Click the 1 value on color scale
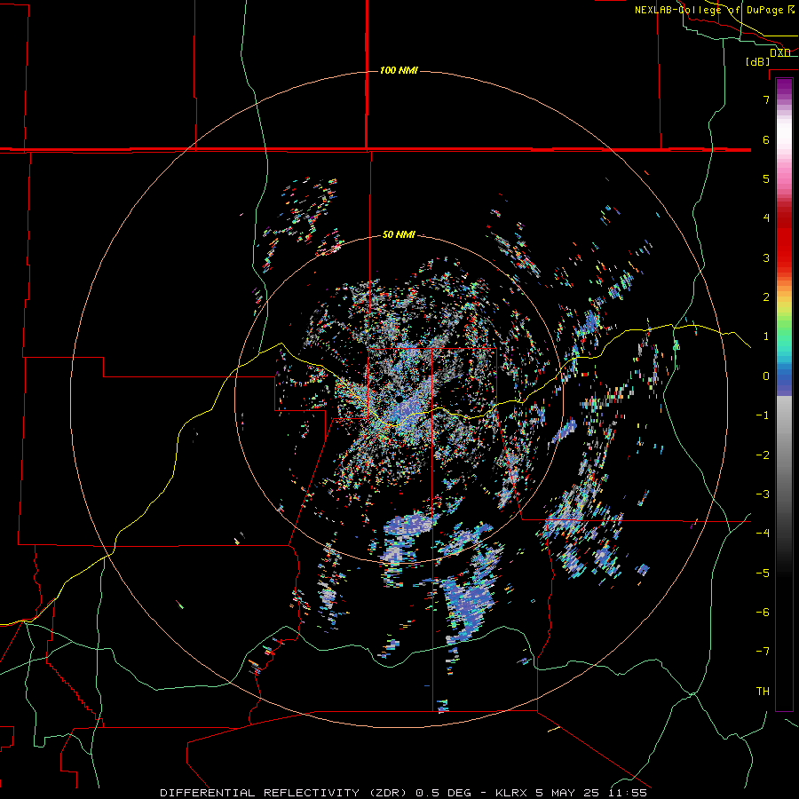This screenshot has height=799, width=799. pos(766,336)
